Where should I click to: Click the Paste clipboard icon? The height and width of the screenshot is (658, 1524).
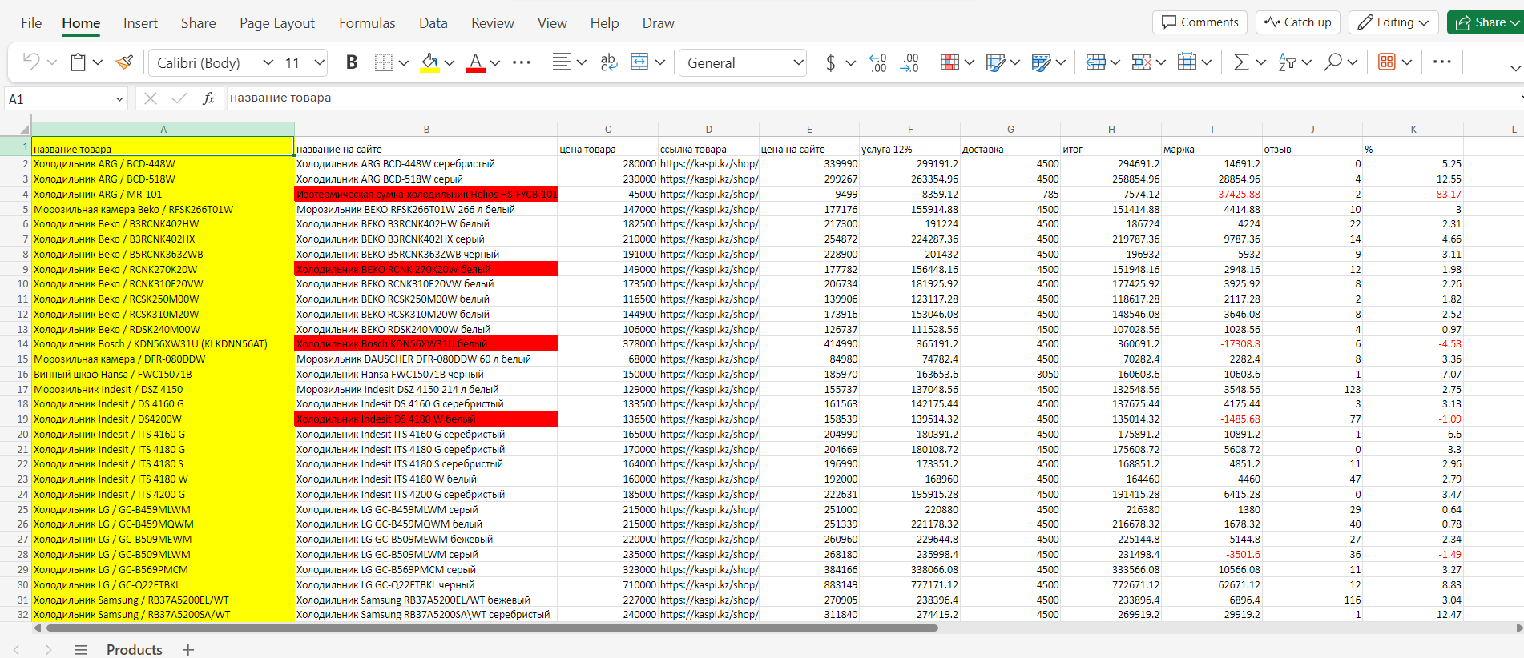pyautogui.click(x=79, y=62)
